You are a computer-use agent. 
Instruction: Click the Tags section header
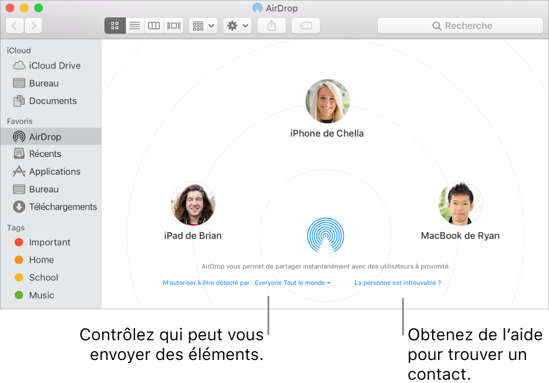click(16, 228)
